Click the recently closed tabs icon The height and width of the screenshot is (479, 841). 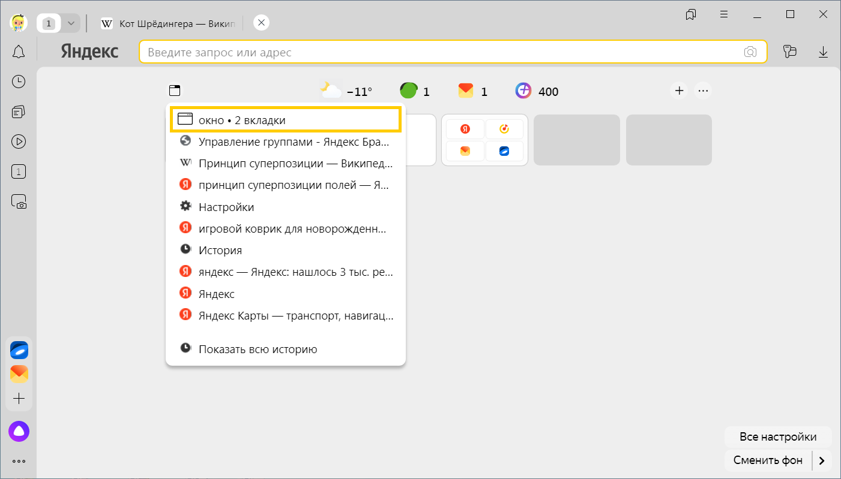pyautogui.click(x=174, y=91)
